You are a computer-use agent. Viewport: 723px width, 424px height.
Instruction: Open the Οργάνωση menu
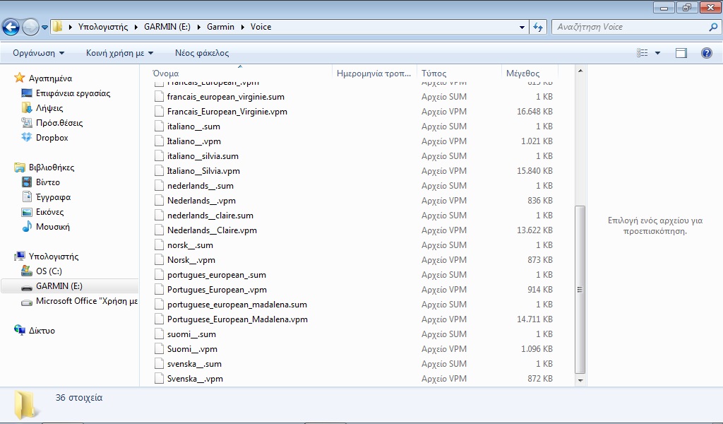[38, 53]
